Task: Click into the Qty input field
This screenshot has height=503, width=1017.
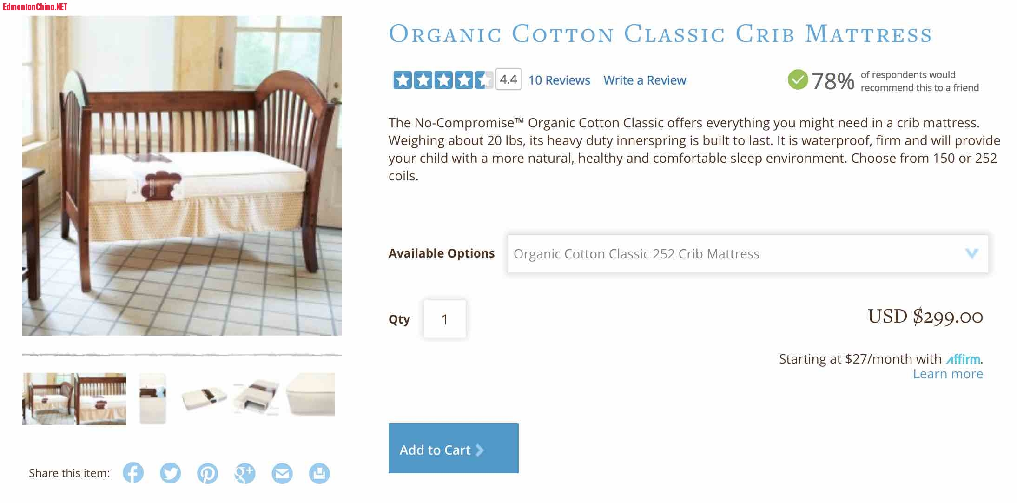Action: [444, 319]
